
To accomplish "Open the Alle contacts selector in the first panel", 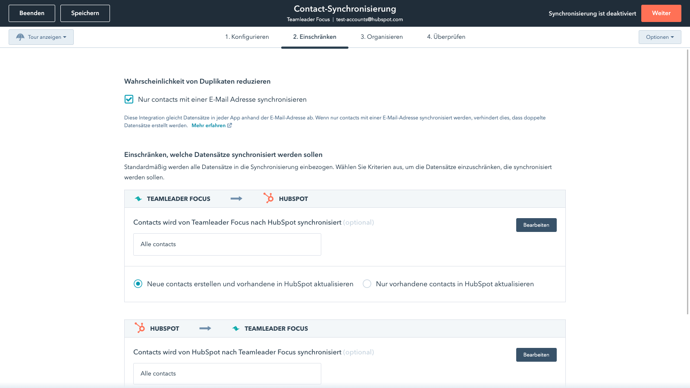I will (x=227, y=244).
